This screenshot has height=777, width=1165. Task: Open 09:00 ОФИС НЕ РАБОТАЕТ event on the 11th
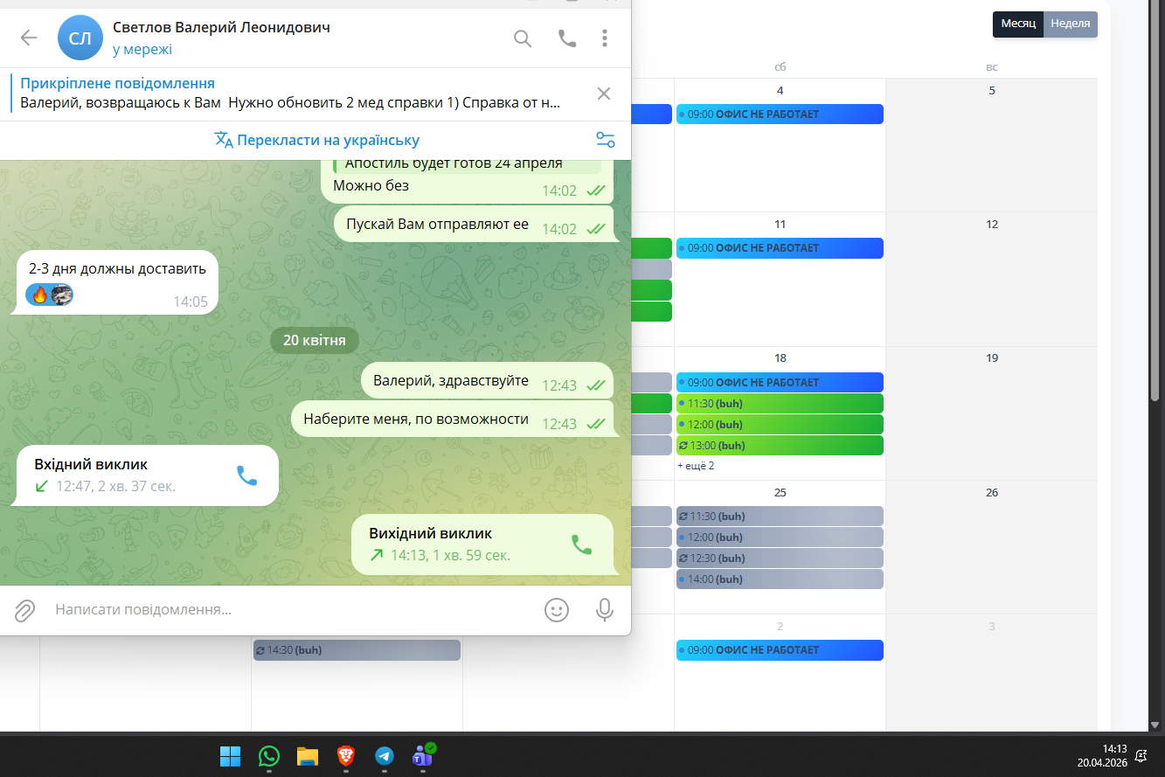(x=780, y=248)
